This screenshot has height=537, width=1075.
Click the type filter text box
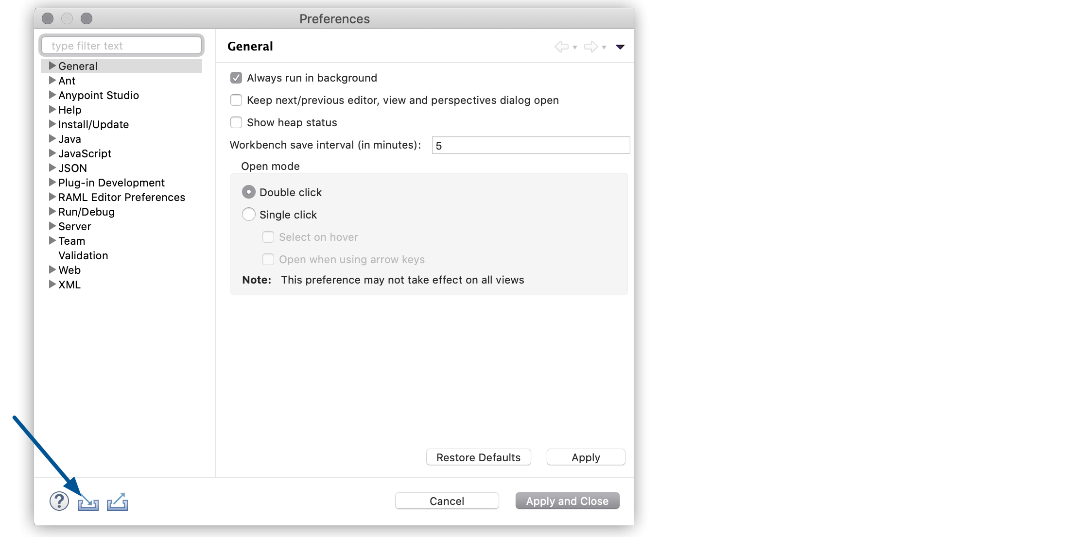coord(121,45)
